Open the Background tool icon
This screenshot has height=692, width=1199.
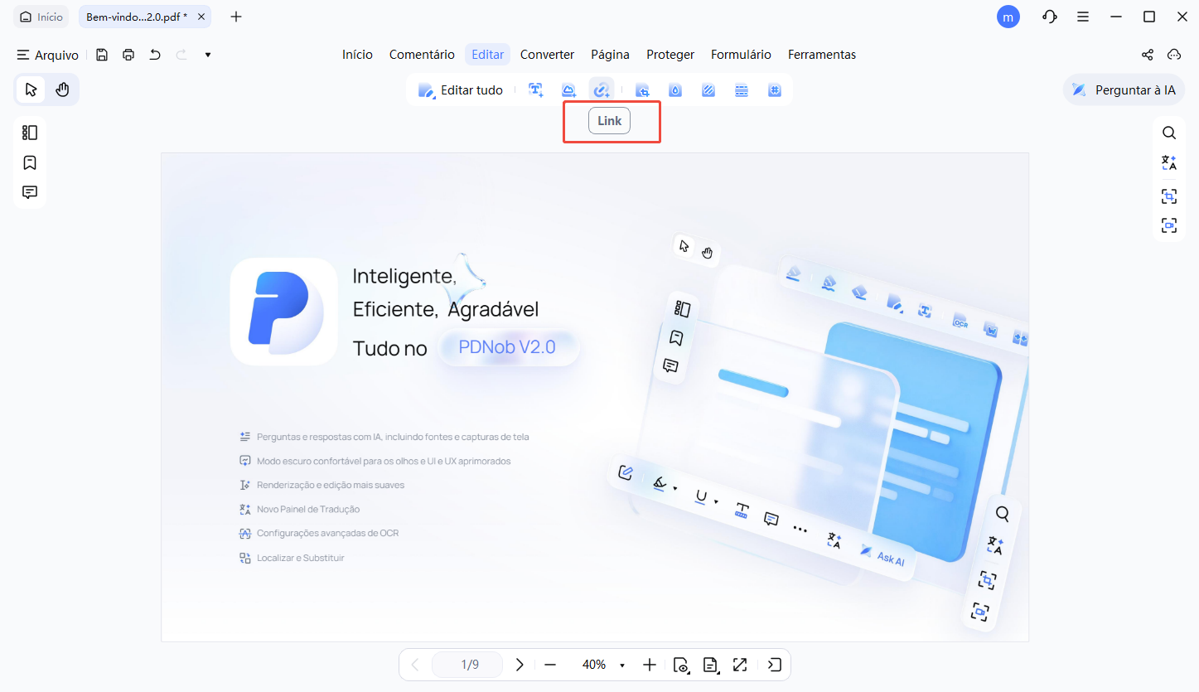(x=708, y=90)
